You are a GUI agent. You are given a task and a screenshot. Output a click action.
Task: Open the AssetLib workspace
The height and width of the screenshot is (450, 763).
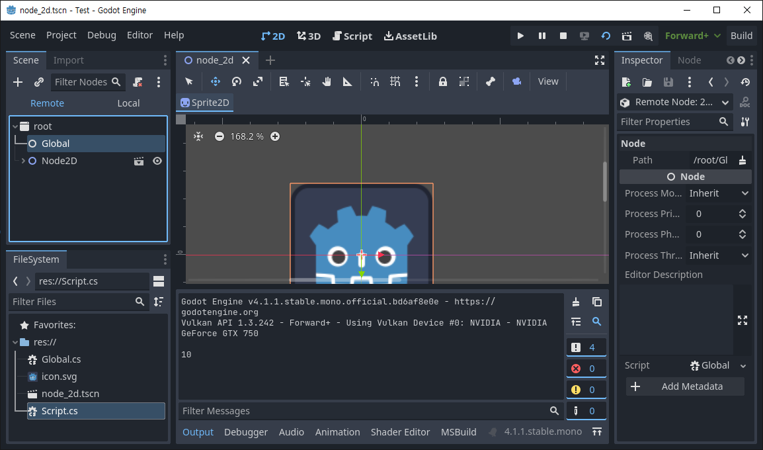click(410, 36)
